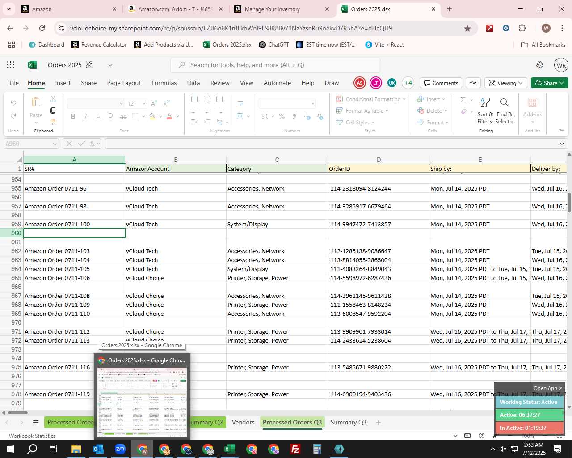Image resolution: width=572 pixels, height=458 pixels.
Task: Open FileZilla from the taskbar
Action: pos(295,449)
